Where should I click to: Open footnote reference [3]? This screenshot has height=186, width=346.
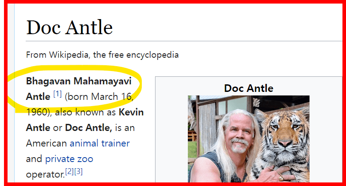[x=78, y=171]
